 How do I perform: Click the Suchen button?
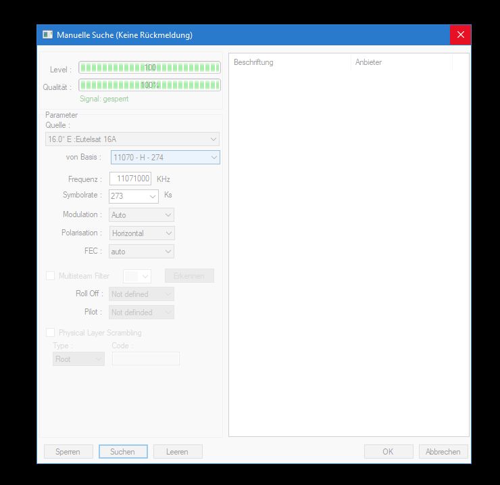click(x=123, y=451)
